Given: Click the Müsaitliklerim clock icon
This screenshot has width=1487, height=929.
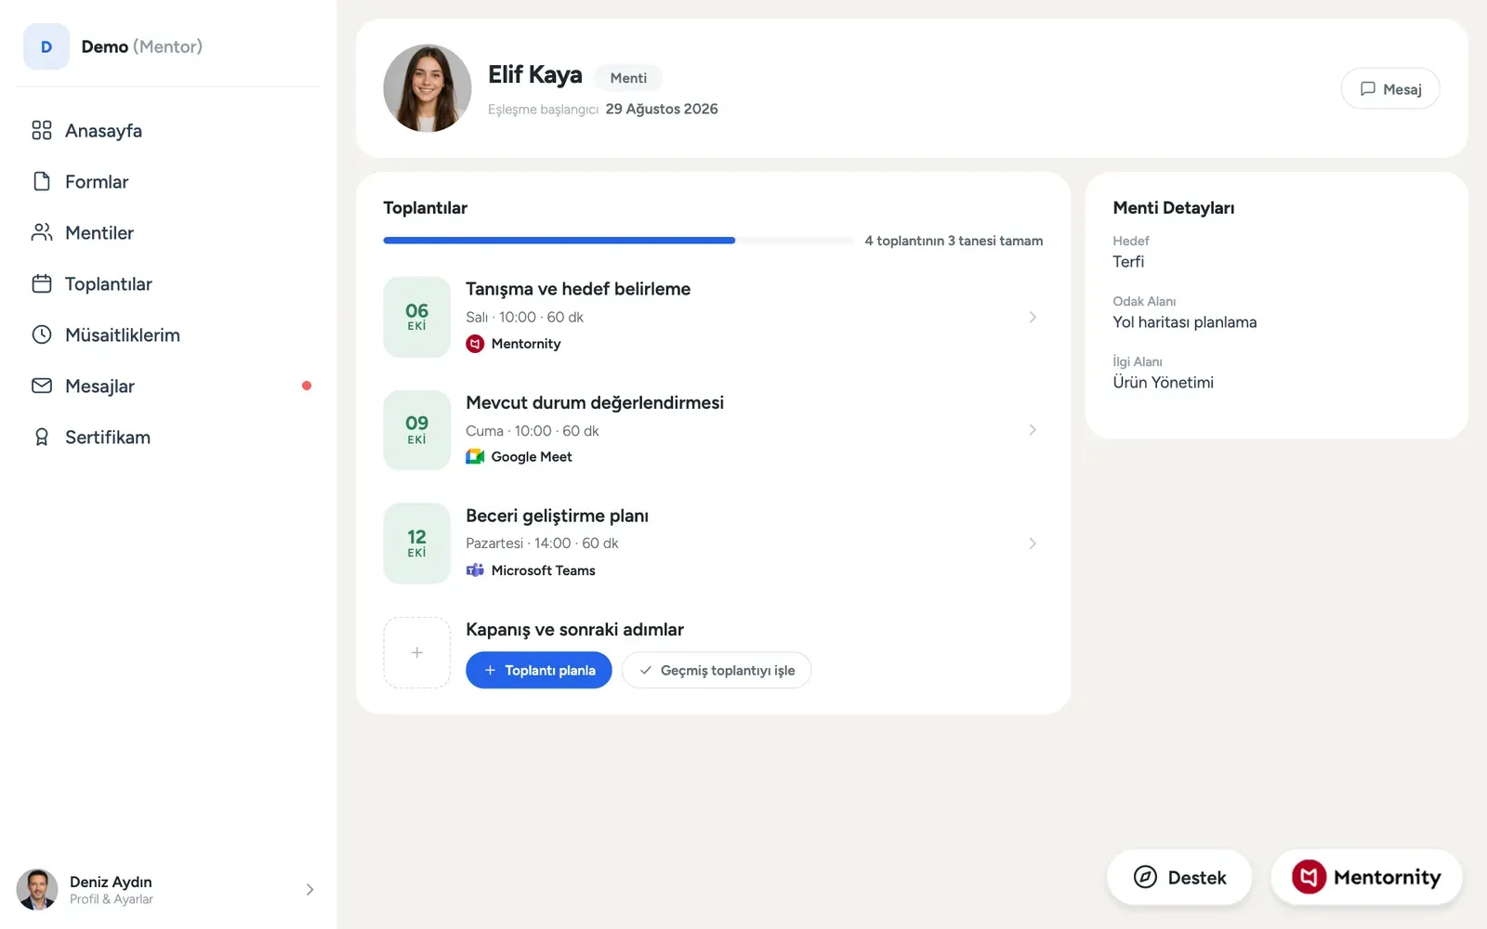Looking at the screenshot, I should 42,334.
